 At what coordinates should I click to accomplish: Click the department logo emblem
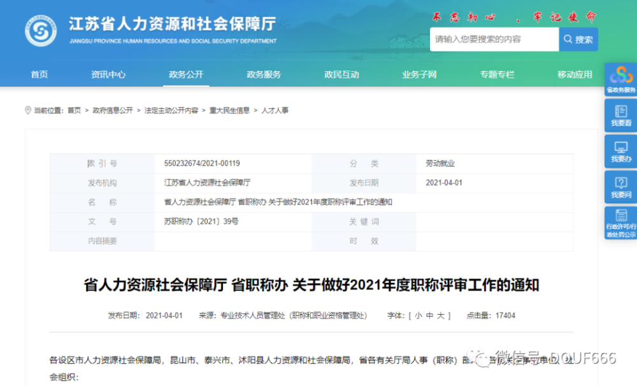tap(41, 31)
